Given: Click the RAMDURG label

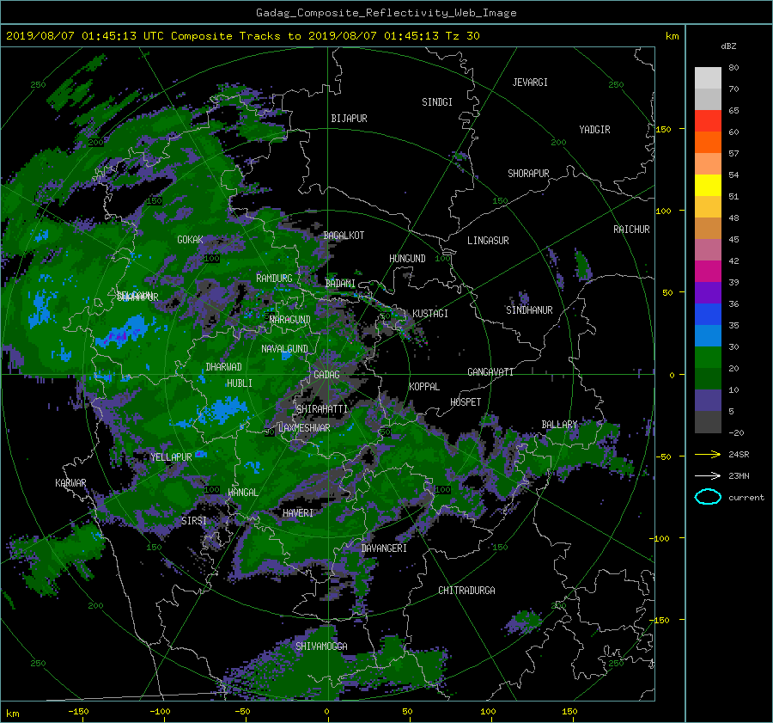Looking at the screenshot, I should 274,279.
